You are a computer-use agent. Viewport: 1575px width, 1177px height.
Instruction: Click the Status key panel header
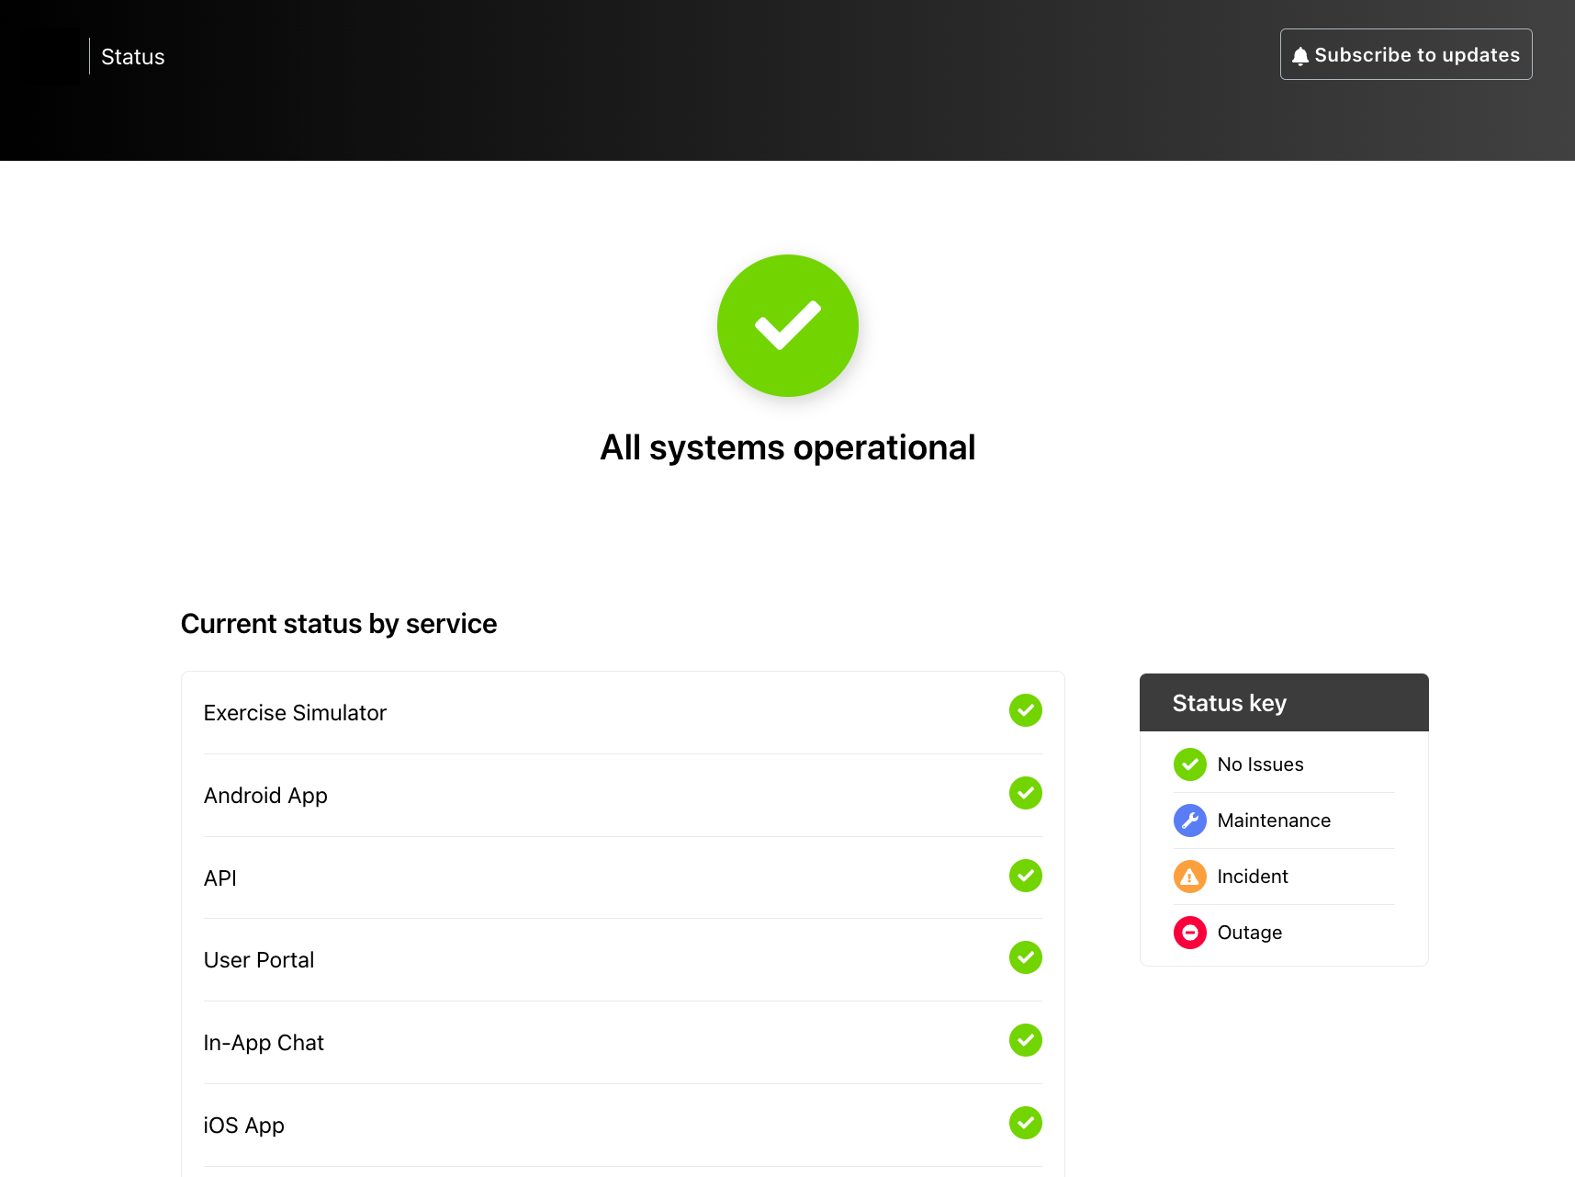(1284, 703)
